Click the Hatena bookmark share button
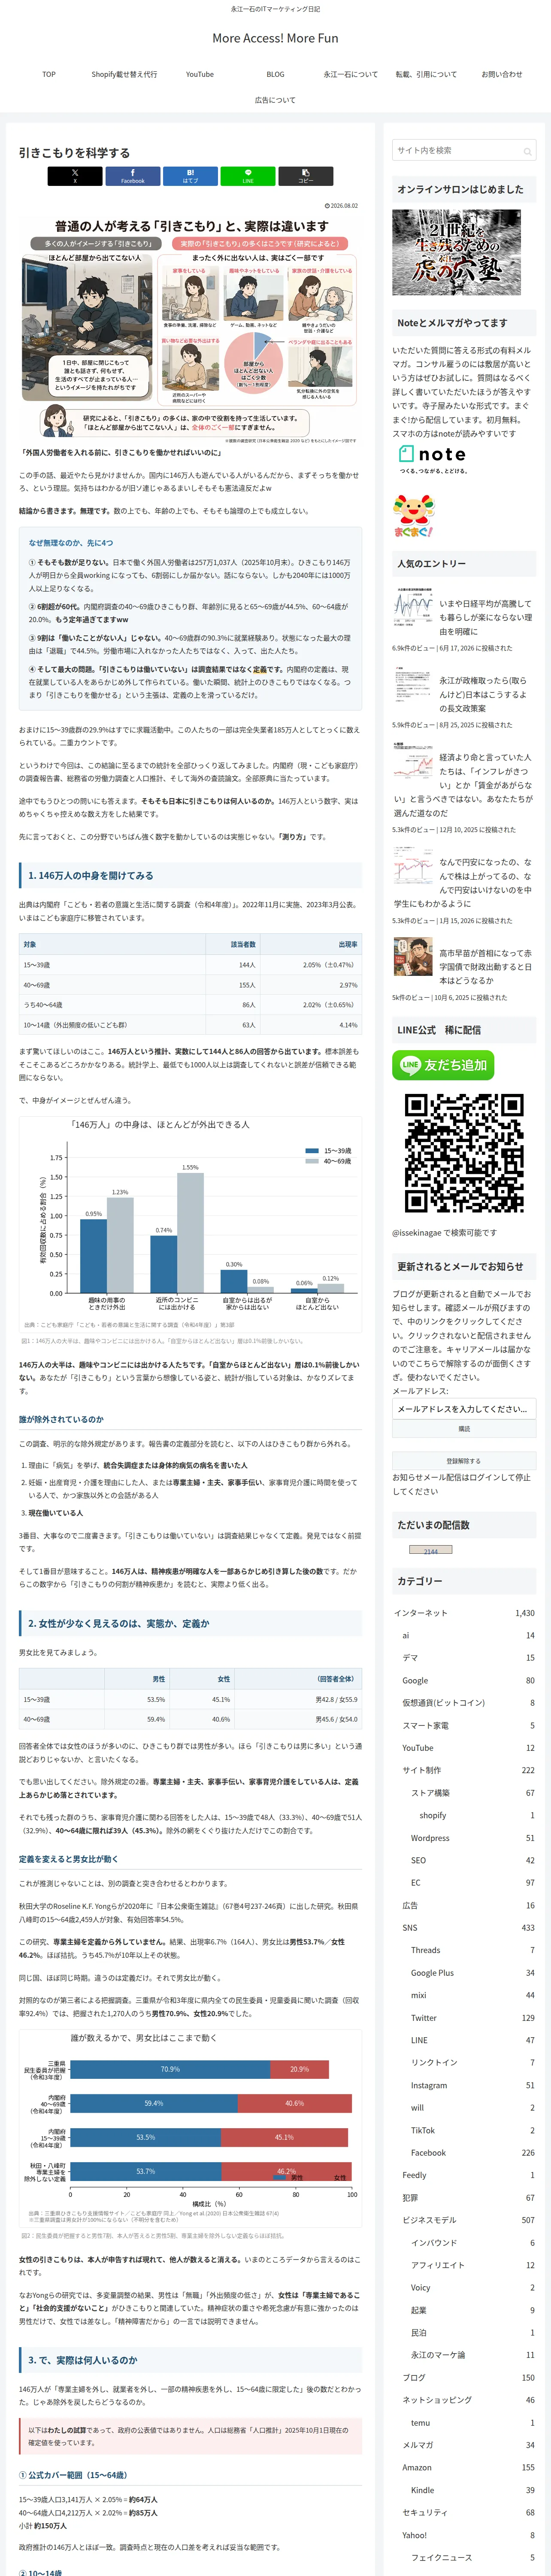 pyautogui.click(x=190, y=176)
